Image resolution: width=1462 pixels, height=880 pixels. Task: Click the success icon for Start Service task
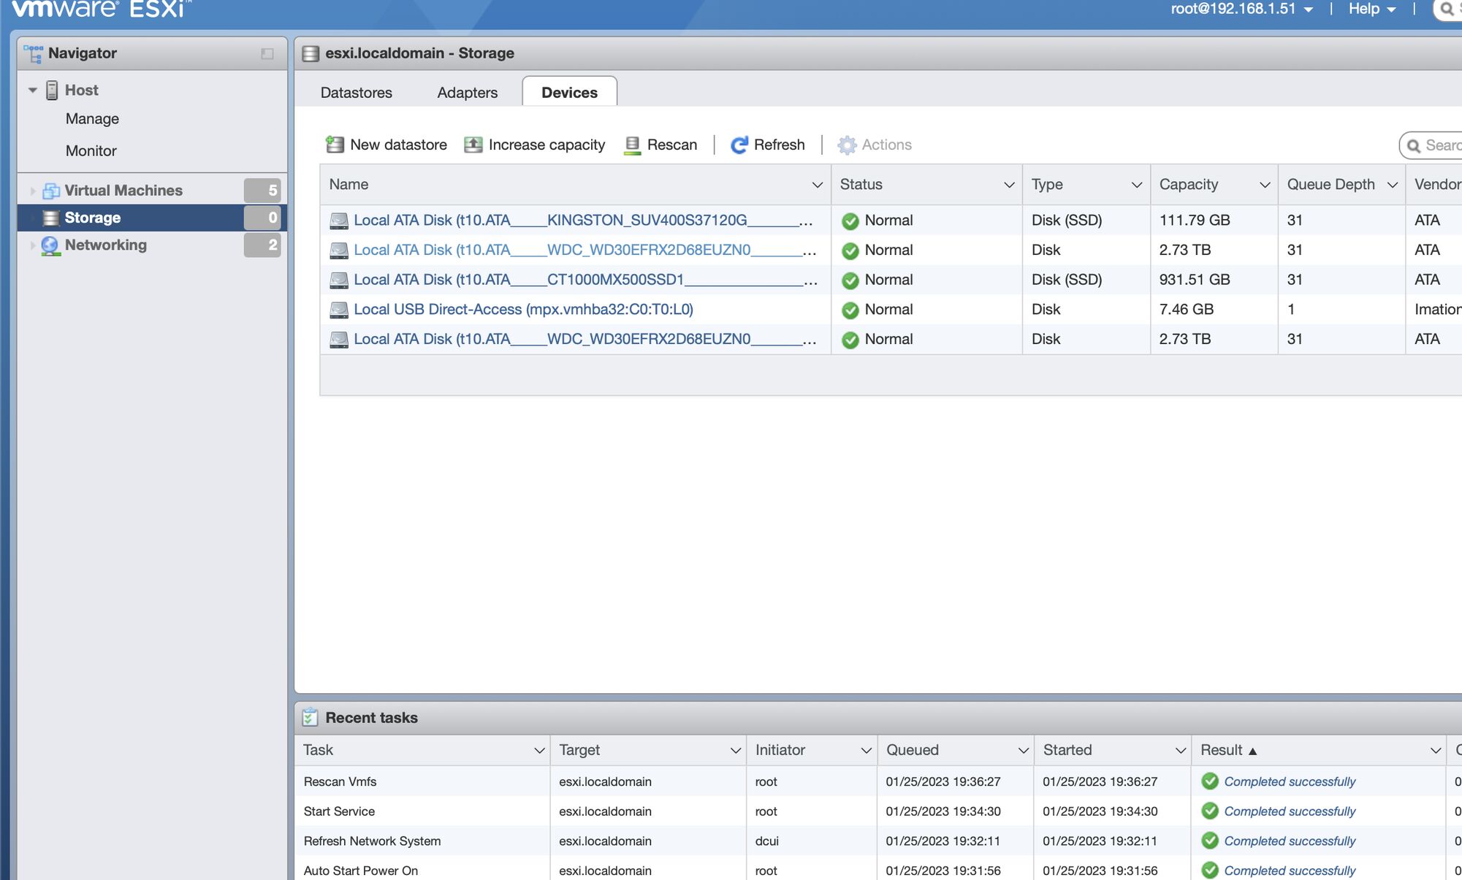[1210, 811]
